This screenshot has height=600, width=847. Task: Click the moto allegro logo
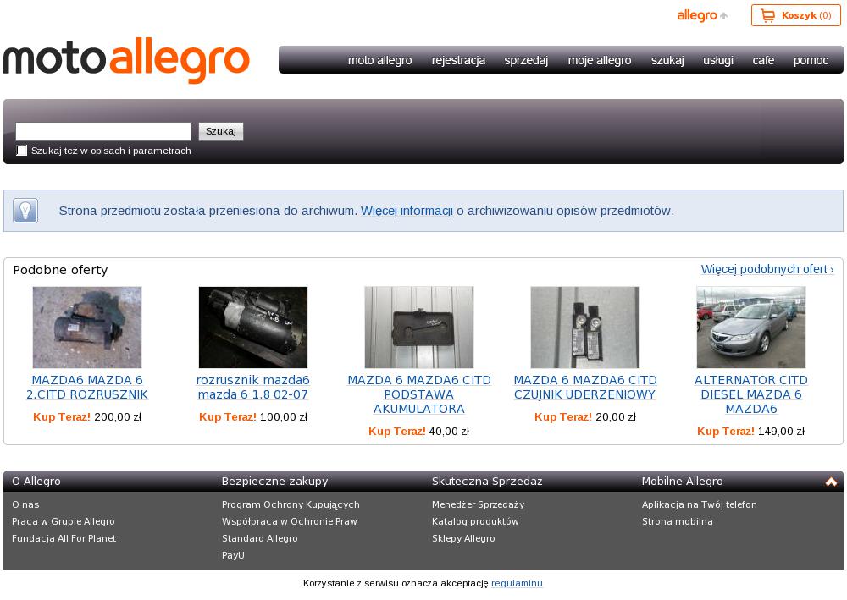click(x=126, y=60)
